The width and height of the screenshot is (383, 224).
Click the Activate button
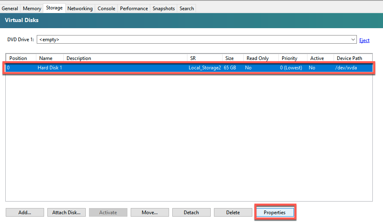(x=108, y=213)
